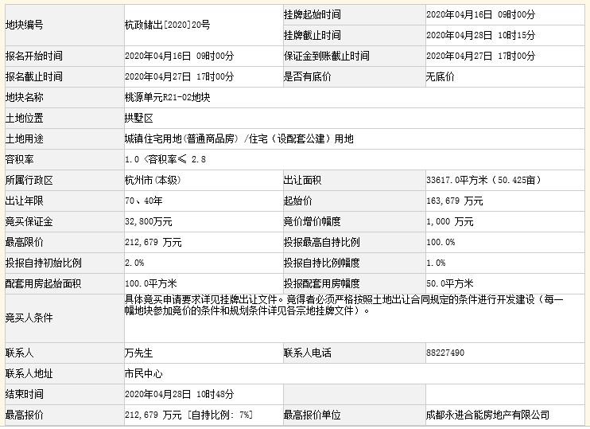Select the parcel number 杭政储出[2020]20号

click(168, 25)
